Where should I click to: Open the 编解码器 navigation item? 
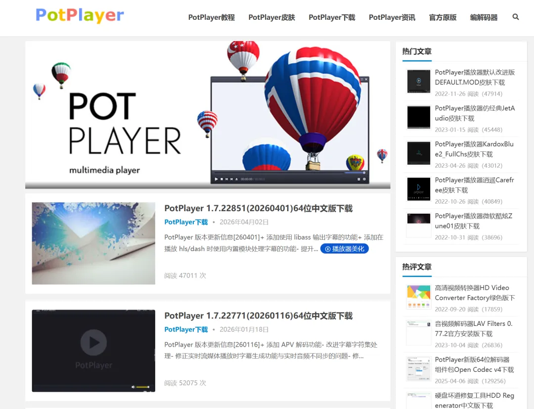click(484, 17)
